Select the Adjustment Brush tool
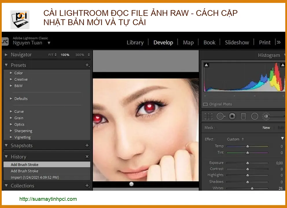The image size is (287, 208). pyautogui.click(x=273, y=116)
